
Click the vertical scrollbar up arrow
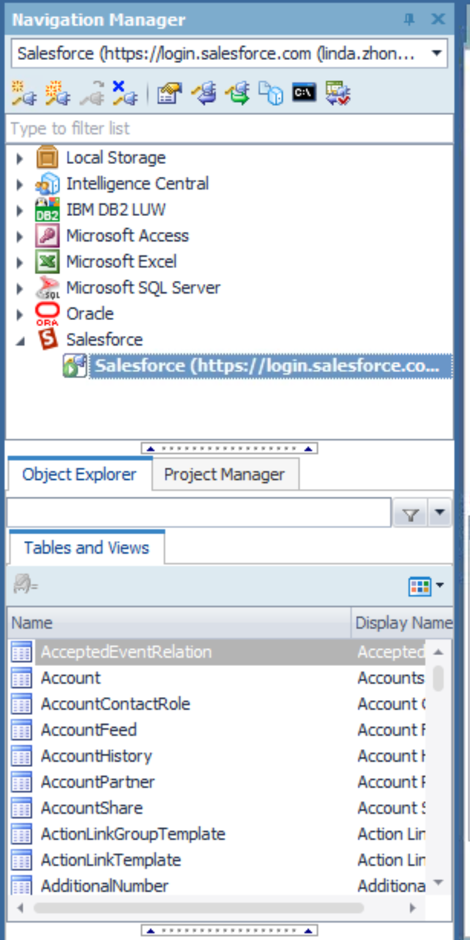coord(438,652)
